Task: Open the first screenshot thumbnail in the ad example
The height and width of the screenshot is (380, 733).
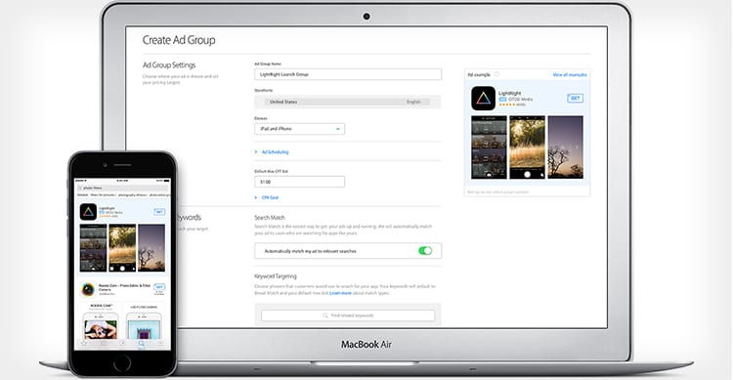Action: [x=489, y=148]
